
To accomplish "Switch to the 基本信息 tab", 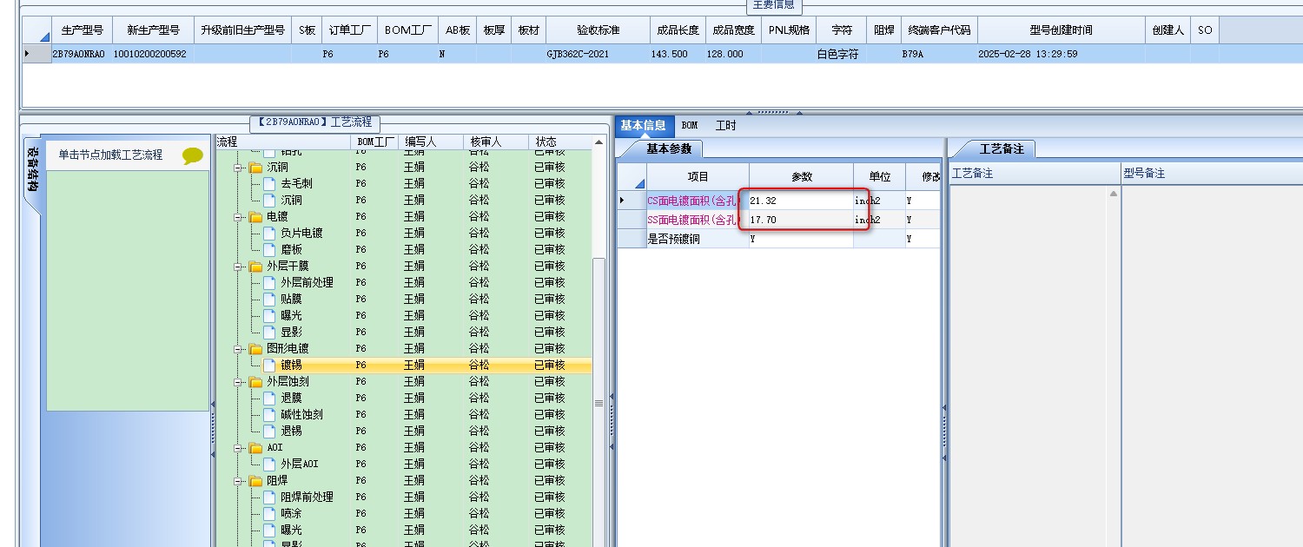I will point(643,125).
